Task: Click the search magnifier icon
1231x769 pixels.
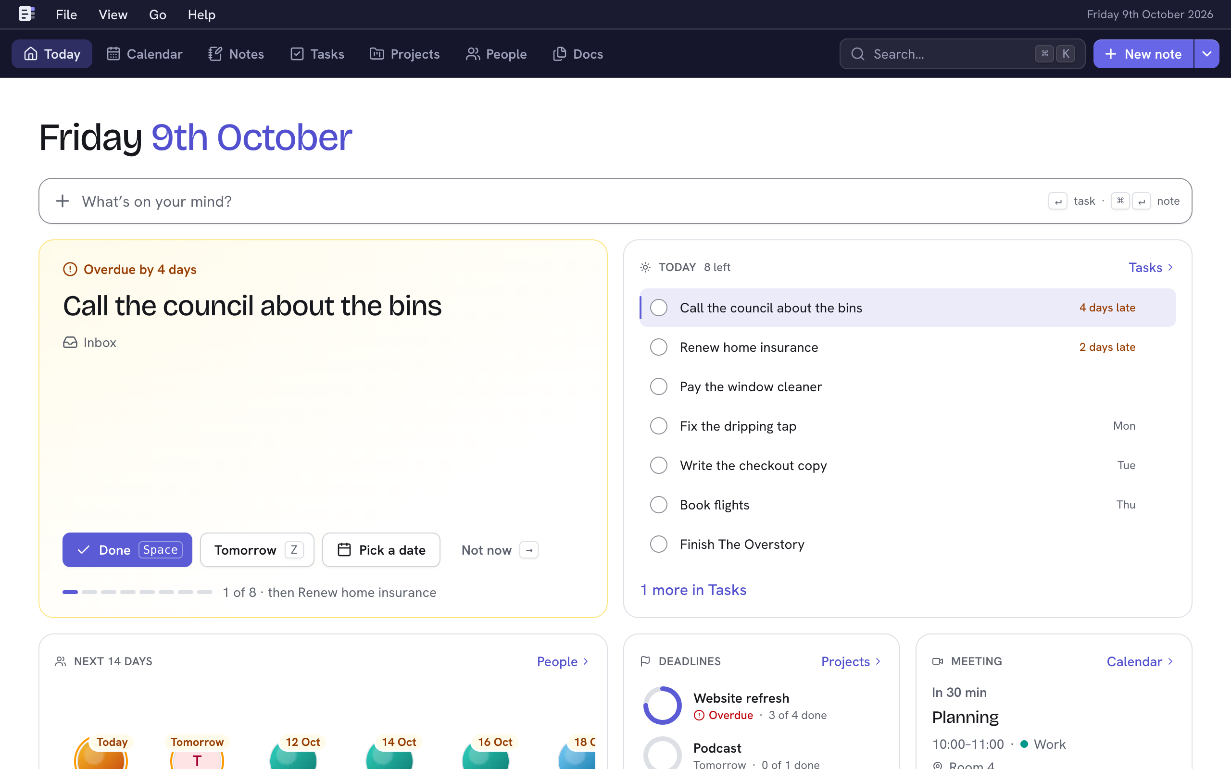Action: [x=858, y=54]
